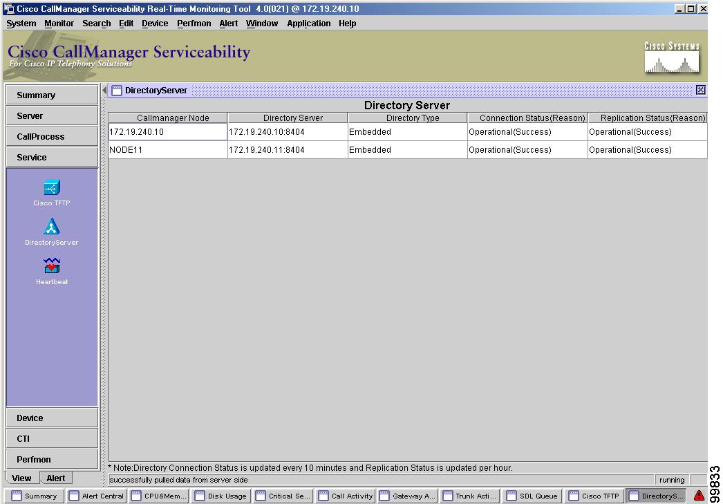Screen dimensions: 723x504
Task: Select the 172.19.240.10 node cell
Action: click(x=168, y=132)
